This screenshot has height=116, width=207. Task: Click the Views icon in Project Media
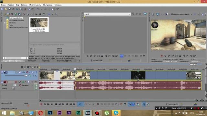(x=49, y=14)
